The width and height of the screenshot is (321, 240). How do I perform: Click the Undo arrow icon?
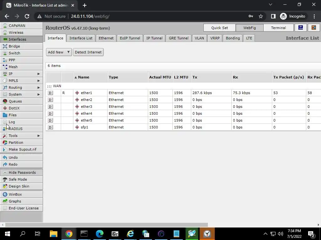[x=5, y=157]
